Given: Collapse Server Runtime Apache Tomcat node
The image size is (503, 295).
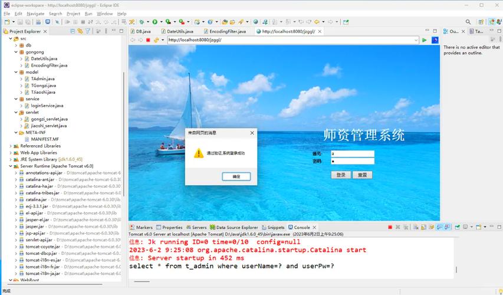Looking at the screenshot, I should coord(11,166).
